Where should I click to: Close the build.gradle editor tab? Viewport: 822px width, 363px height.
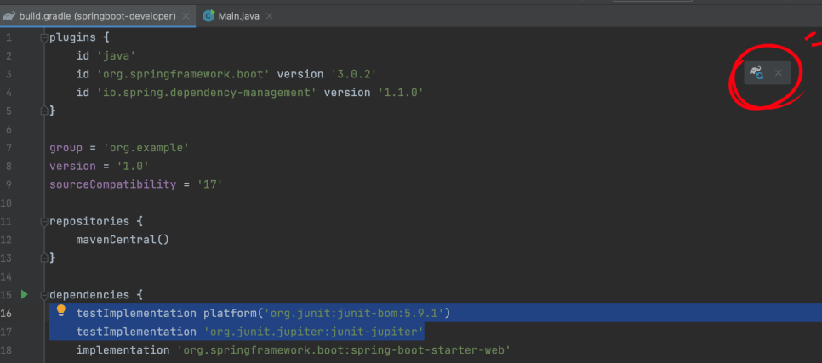[x=186, y=16]
